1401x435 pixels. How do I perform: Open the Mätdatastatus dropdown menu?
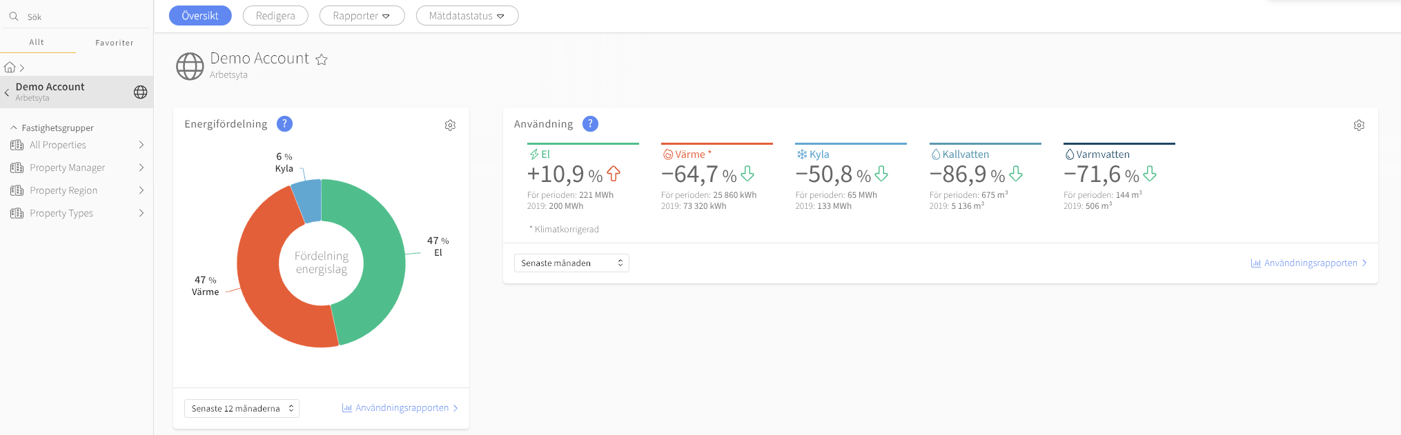click(467, 16)
